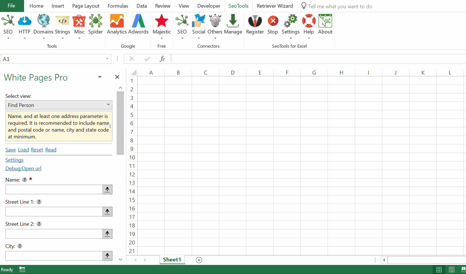Expand the Strings dropdown arrow
The width and height of the screenshot is (466, 274).
[x=63, y=38]
